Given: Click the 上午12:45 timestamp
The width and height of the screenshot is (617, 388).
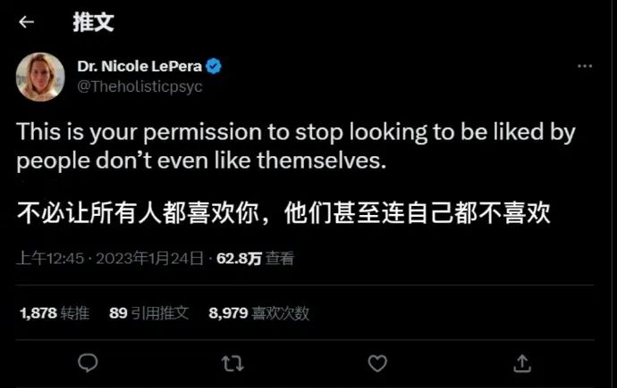Looking at the screenshot, I should pos(50,259).
